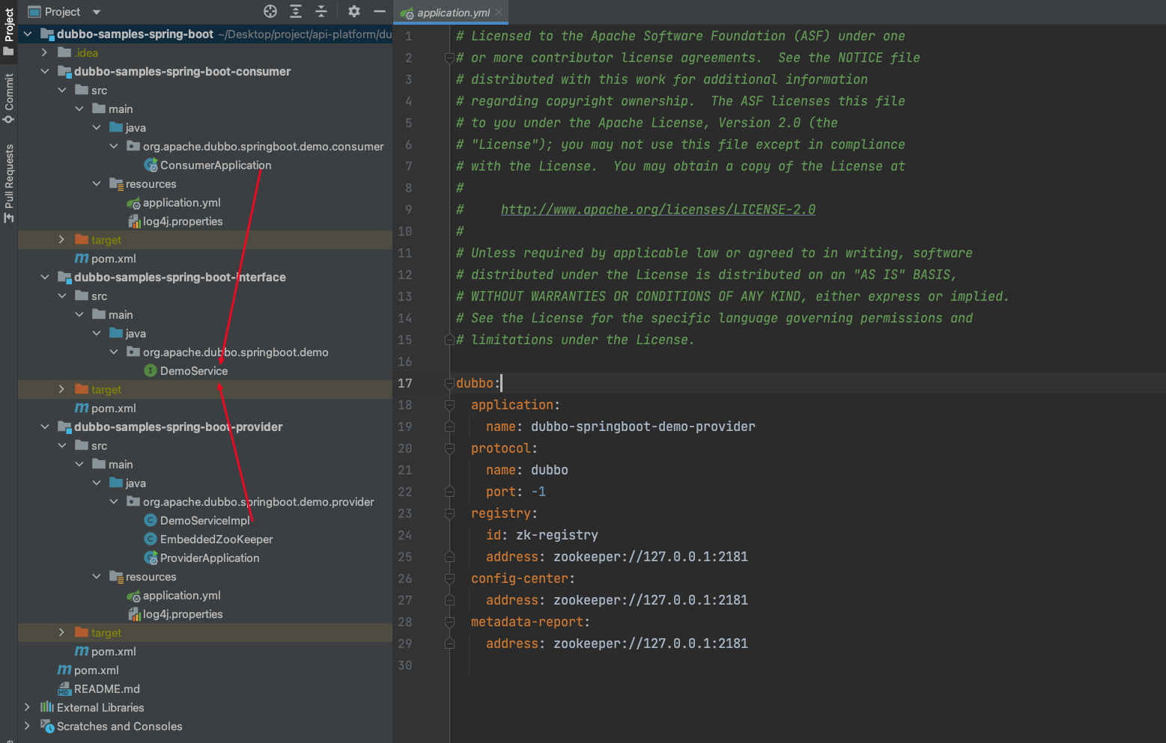Click the port -1 value
This screenshot has width=1166, height=743.
pyautogui.click(x=538, y=492)
